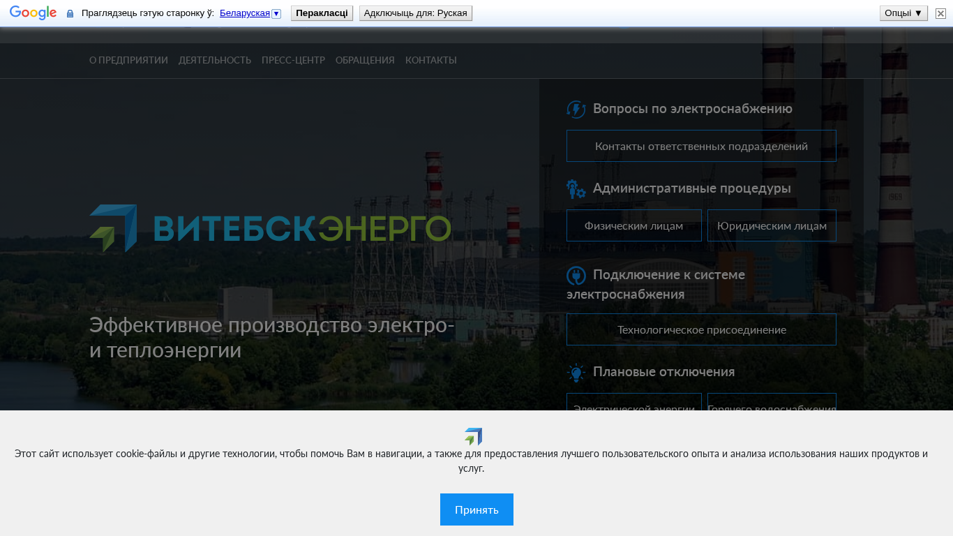Image resolution: width=953 pixels, height=536 pixels.
Task: Click Подключение к системе электроснабжения heading
Action: tap(656, 284)
